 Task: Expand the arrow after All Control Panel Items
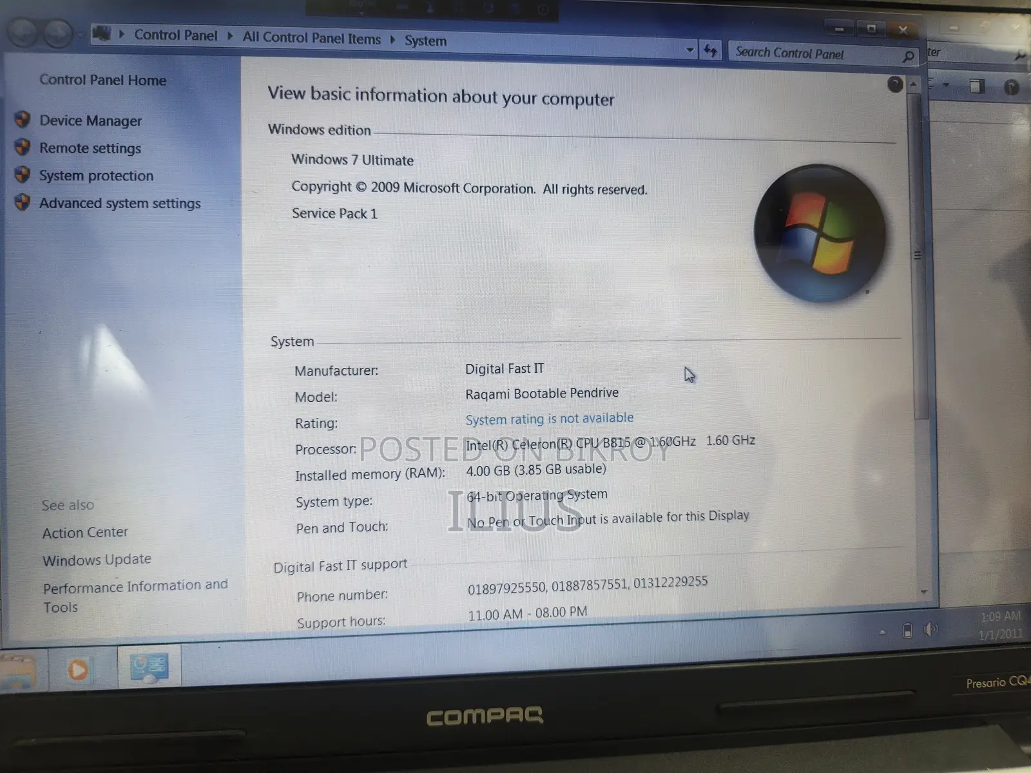tap(392, 39)
